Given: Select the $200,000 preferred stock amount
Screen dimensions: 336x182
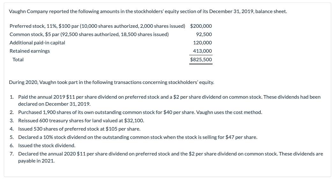Looking at the screenshot, I should 201,26.
